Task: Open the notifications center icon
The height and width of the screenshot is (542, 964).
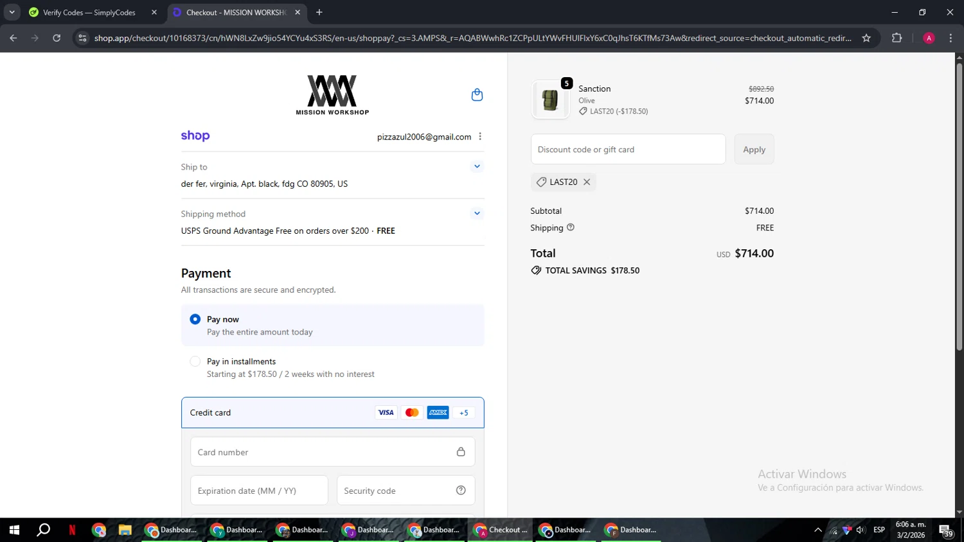Action: click(946, 530)
